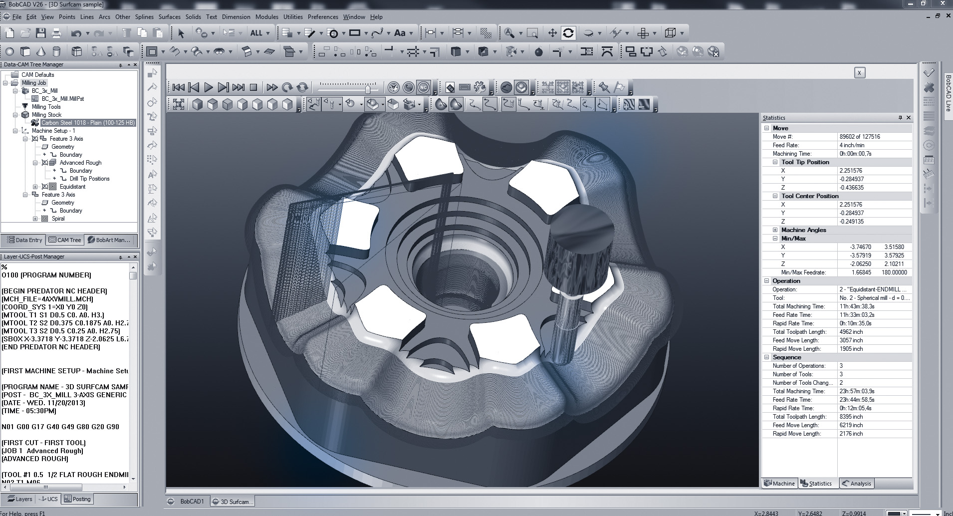Switch to the Analysis tab
The height and width of the screenshot is (516, 953).
[x=856, y=484]
